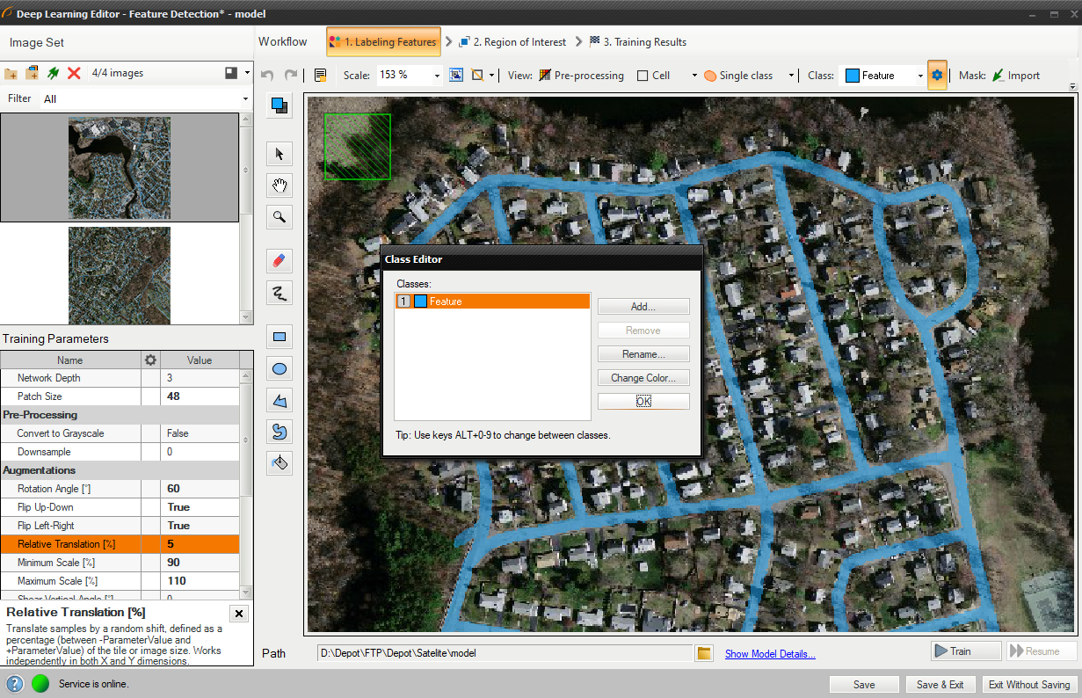This screenshot has width=1082, height=698.
Task: Enable the Cell view checkbox
Action: point(643,76)
